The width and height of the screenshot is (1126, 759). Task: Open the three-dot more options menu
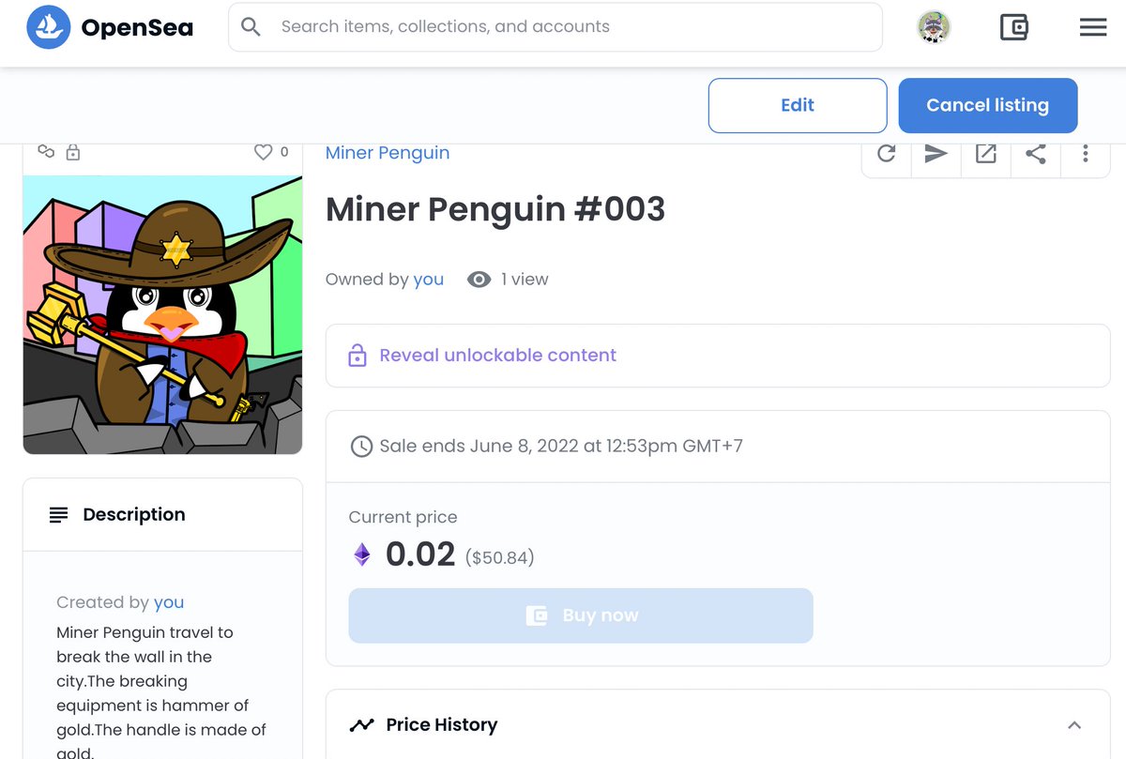[x=1085, y=154]
